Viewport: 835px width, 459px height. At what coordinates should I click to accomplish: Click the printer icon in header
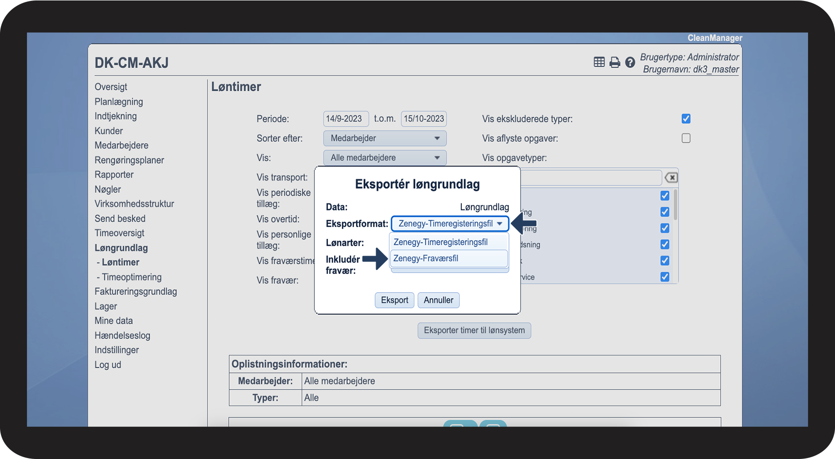pos(615,62)
